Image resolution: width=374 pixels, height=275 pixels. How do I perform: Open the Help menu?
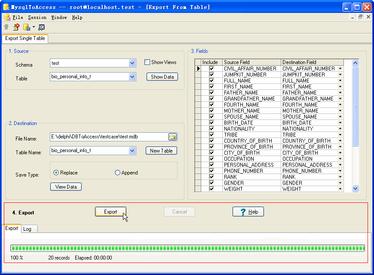point(77,18)
